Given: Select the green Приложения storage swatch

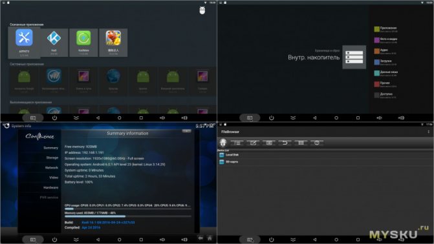Looking at the screenshot, I should (x=376, y=29).
